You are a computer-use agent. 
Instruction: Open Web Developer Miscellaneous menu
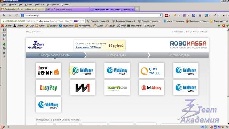point(83,25)
